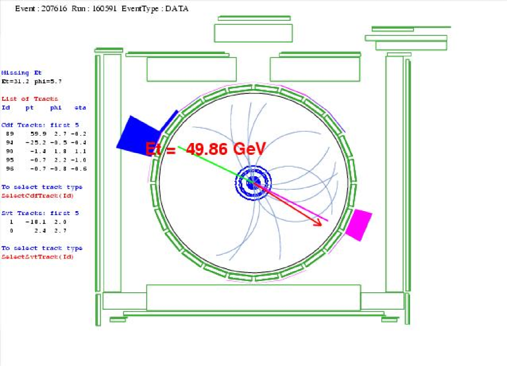Click the blue concentric circles at detector center
Viewport: 507px width, 366px height.
[253, 182]
